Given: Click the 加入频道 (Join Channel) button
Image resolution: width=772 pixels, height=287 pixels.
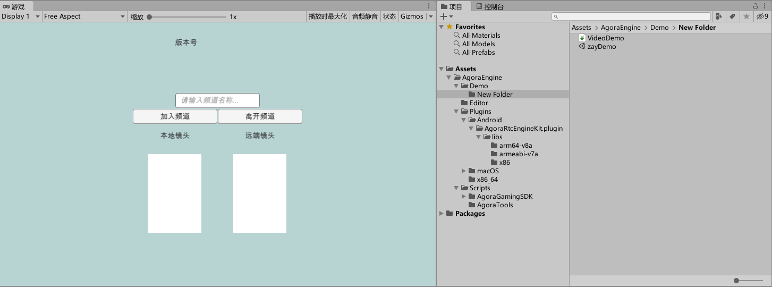Looking at the screenshot, I should tap(175, 116).
